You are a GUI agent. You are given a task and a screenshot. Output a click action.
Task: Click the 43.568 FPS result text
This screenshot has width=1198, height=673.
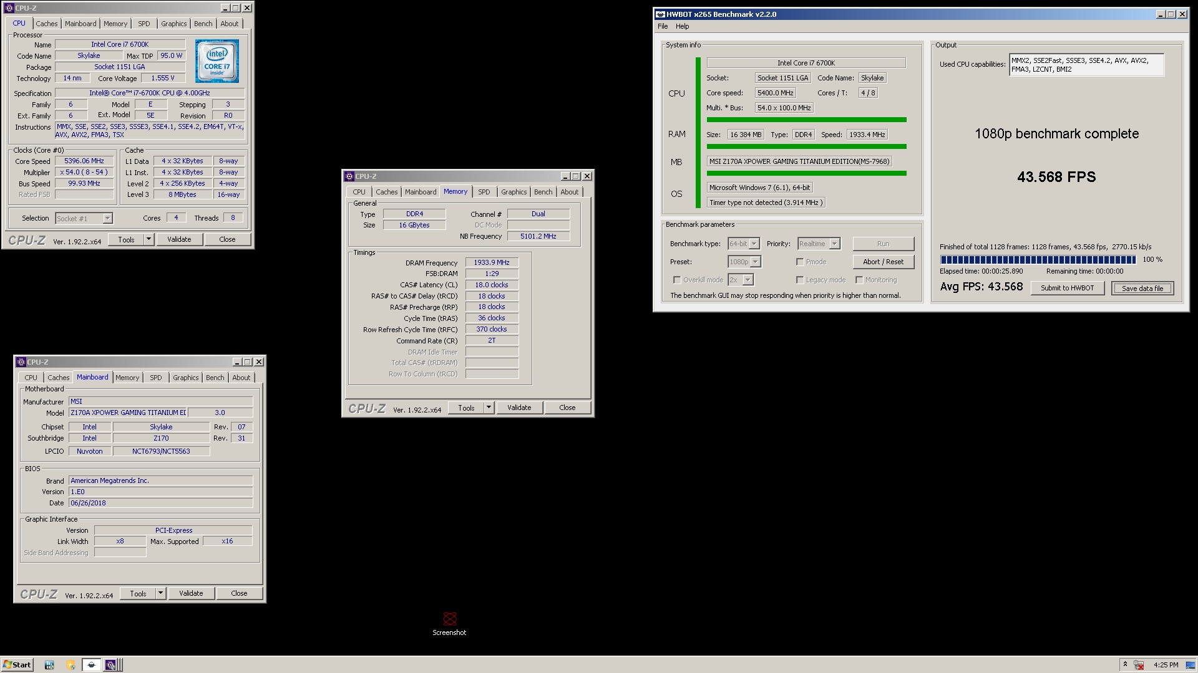click(x=1056, y=177)
